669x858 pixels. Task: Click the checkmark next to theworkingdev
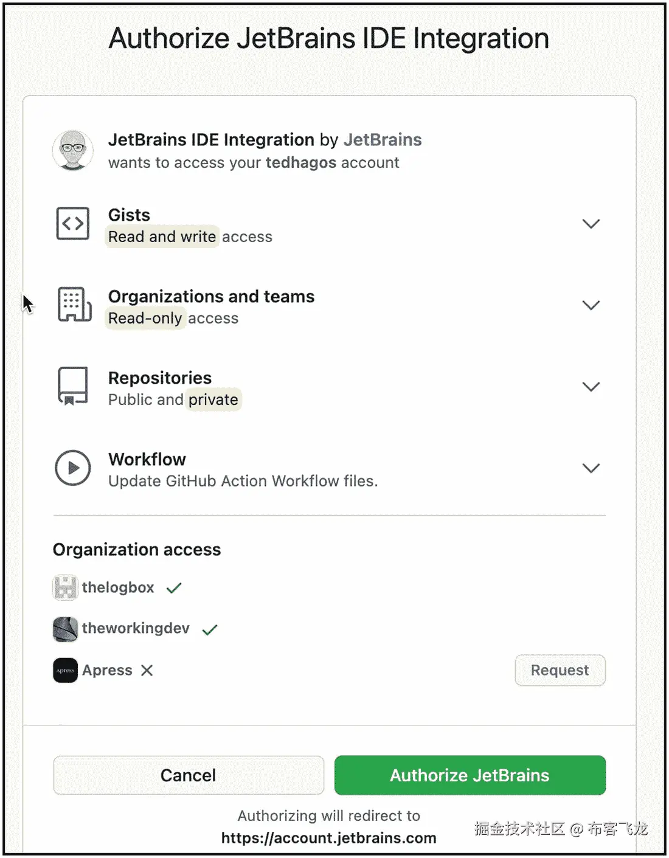click(210, 629)
